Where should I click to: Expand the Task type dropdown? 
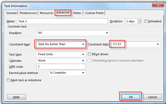click(x=83, y=54)
